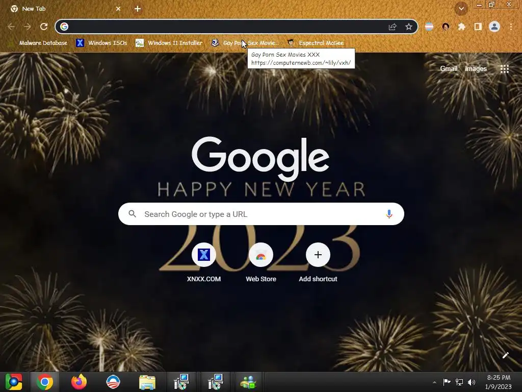This screenshot has height=392, width=522.
Task: Go back using the back arrow
Action: coord(11,27)
